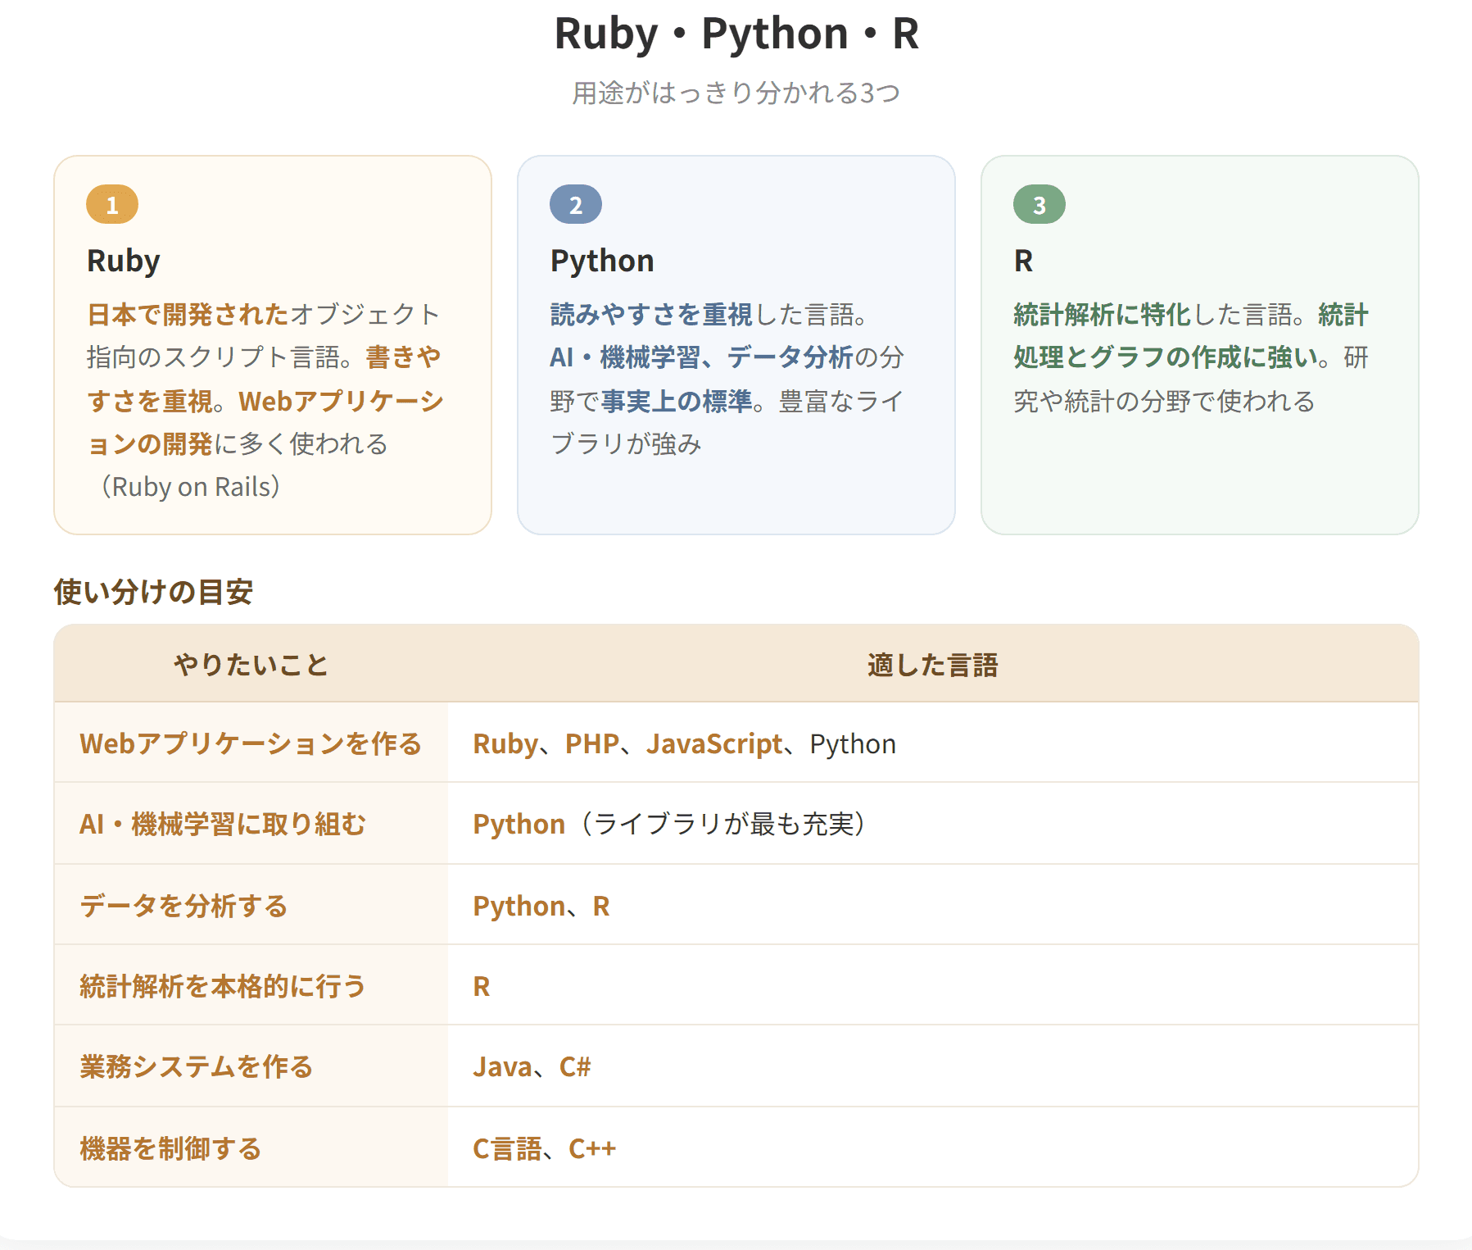Select the row label "データを分析する"
The width and height of the screenshot is (1472, 1250).
[183, 906]
